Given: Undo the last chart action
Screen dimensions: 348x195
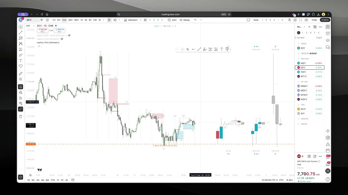Looking at the screenshot, I should click(x=195, y=20).
